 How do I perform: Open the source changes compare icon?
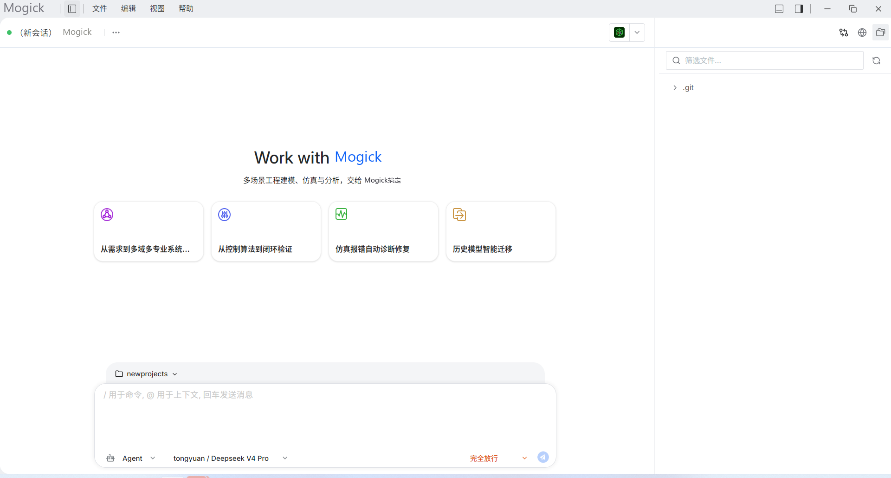click(x=844, y=33)
